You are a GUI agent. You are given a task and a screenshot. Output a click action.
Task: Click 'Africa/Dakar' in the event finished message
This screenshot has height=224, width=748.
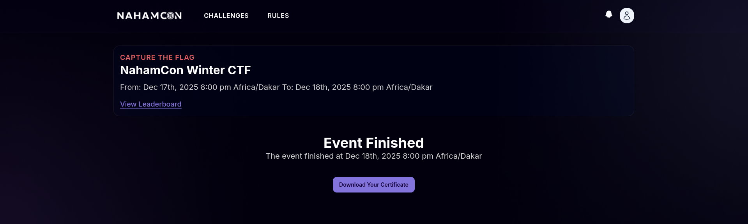(x=458, y=156)
